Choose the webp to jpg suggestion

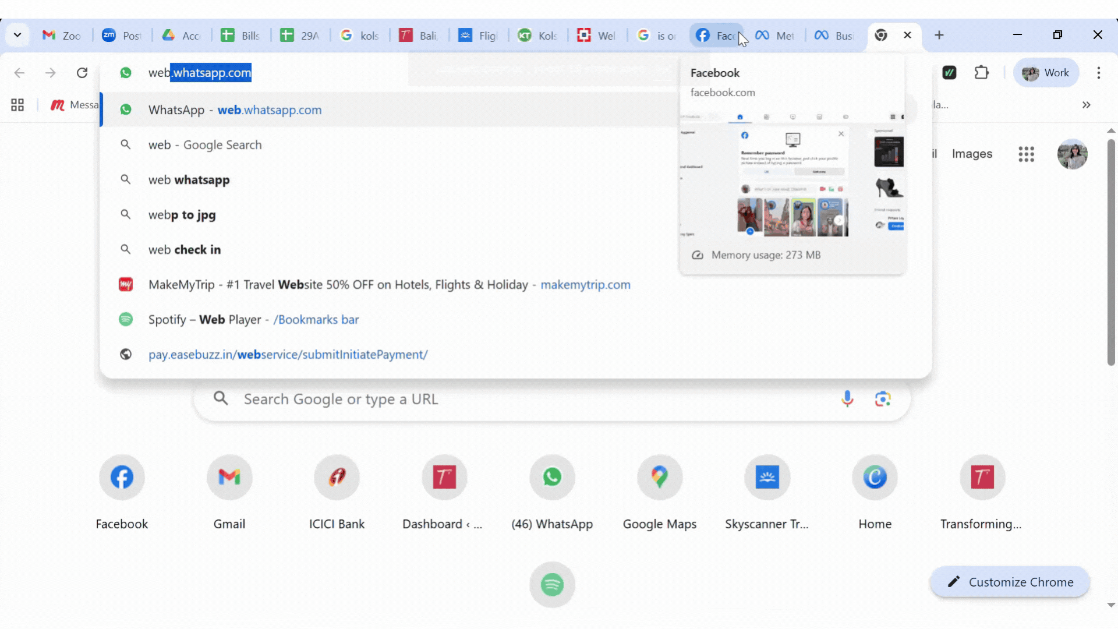click(x=182, y=215)
